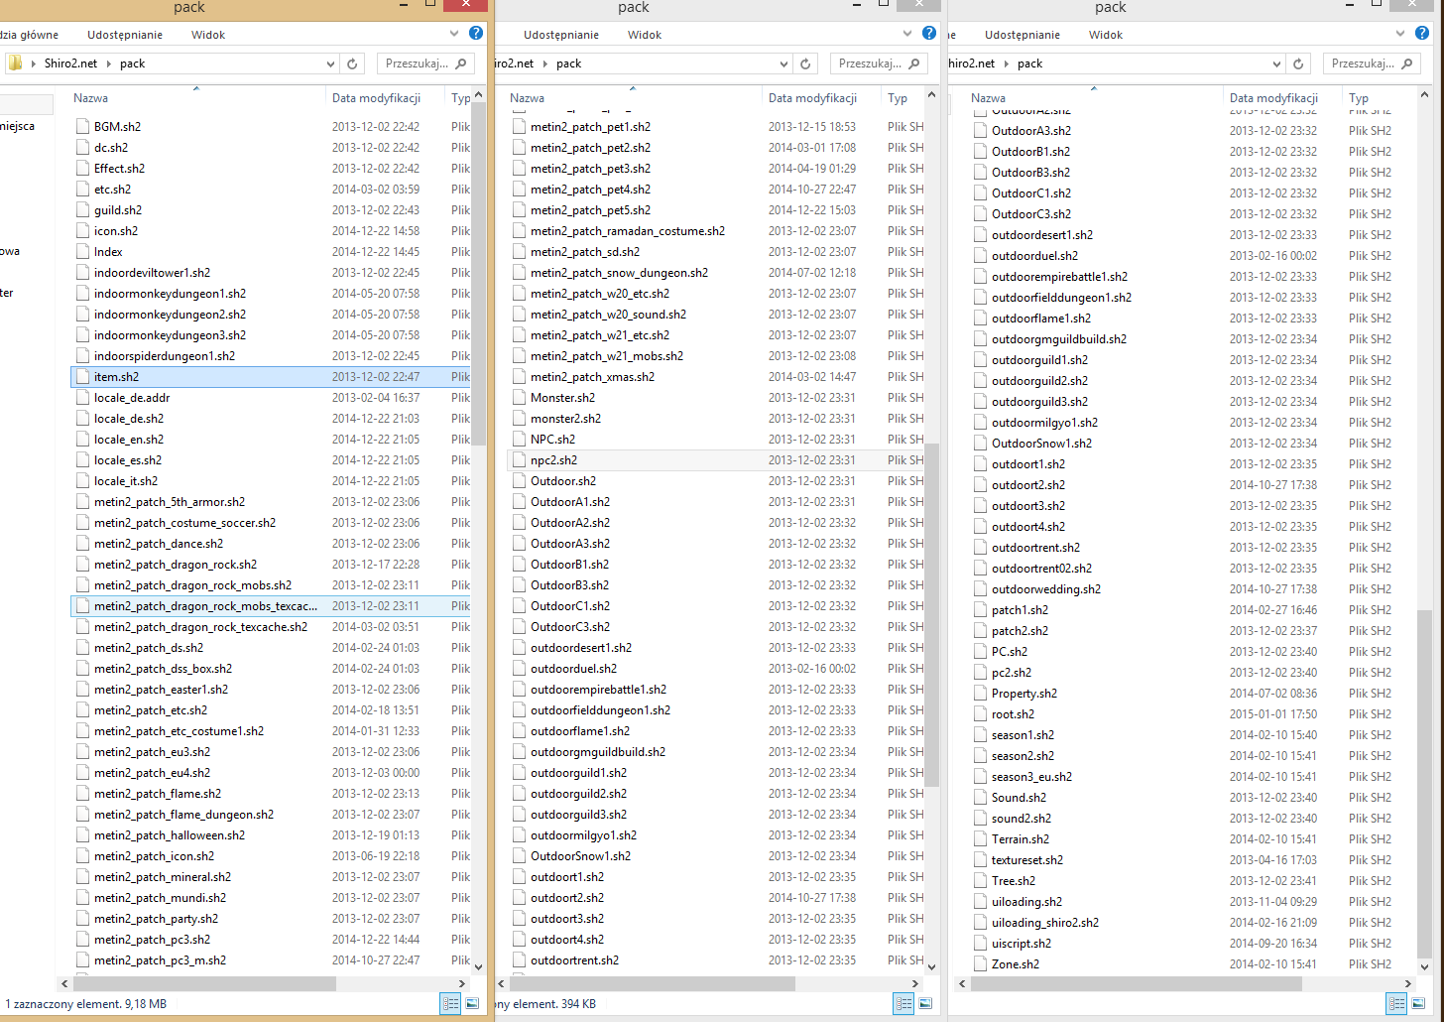Click the file icon of locale_de.addr
Screen dimensions: 1444x1022
(x=83, y=398)
